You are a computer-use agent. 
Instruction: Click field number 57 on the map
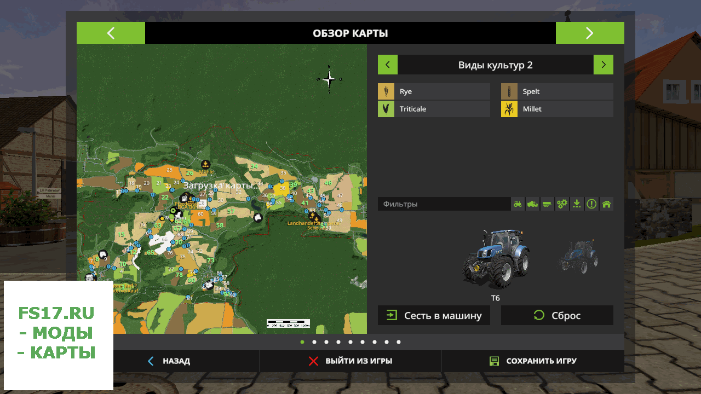(x=231, y=211)
